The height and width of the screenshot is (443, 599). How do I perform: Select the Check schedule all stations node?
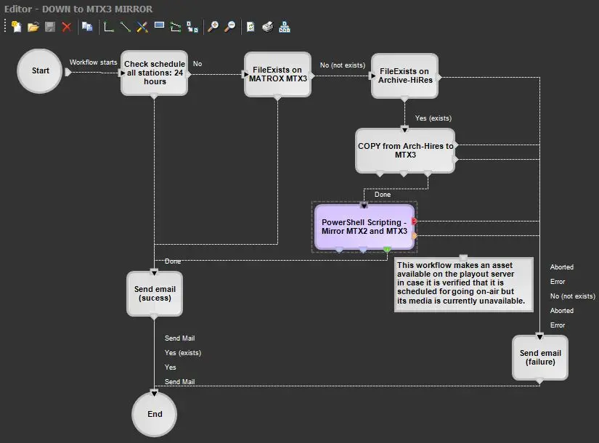tap(154, 73)
